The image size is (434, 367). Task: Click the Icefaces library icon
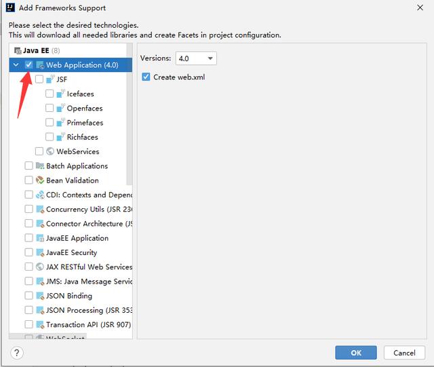pos(60,94)
